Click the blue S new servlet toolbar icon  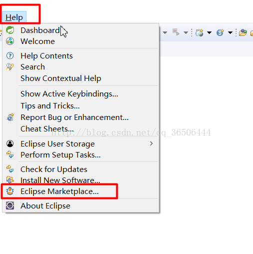pos(220,32)
